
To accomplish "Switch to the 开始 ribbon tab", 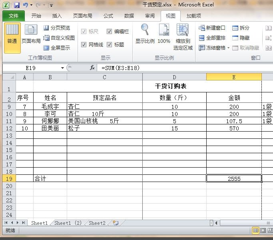I will (x=36, y=16).
